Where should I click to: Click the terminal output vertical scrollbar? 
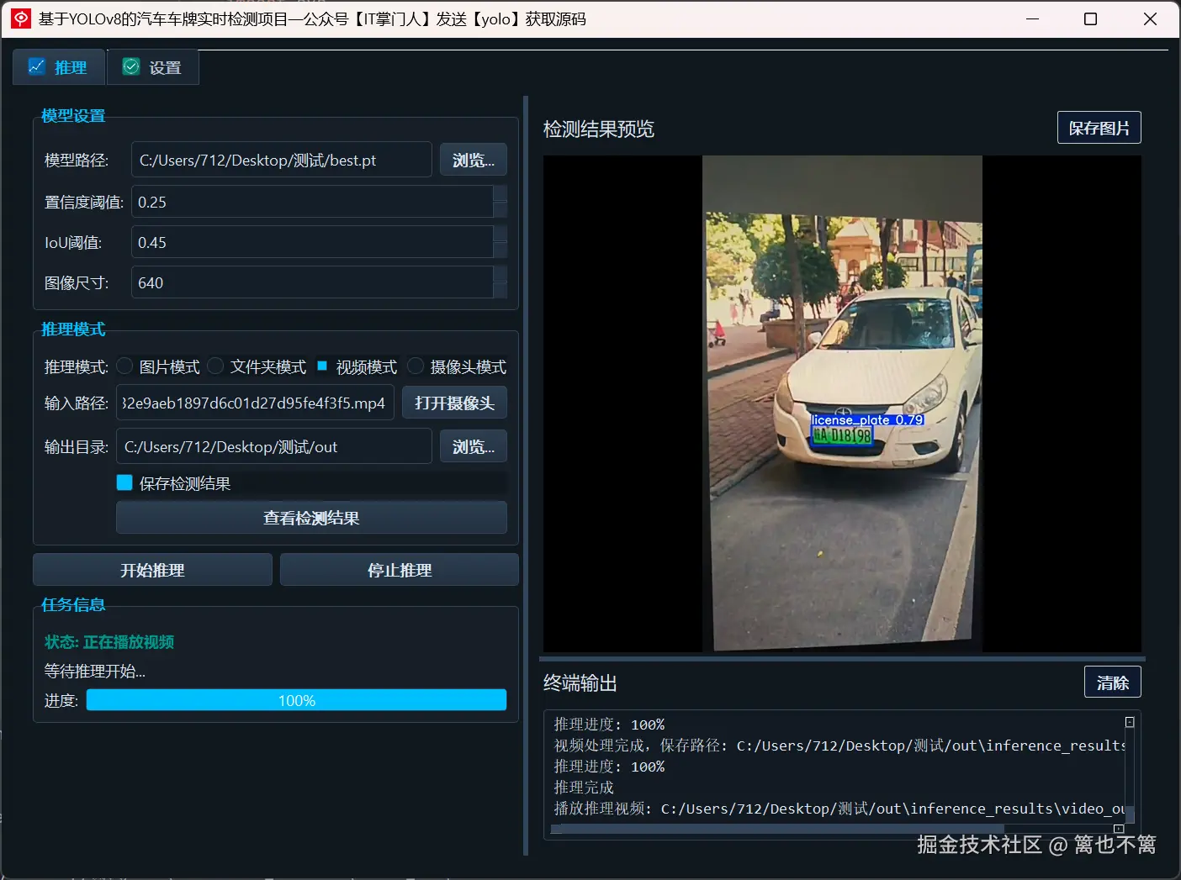[1129, 769]
